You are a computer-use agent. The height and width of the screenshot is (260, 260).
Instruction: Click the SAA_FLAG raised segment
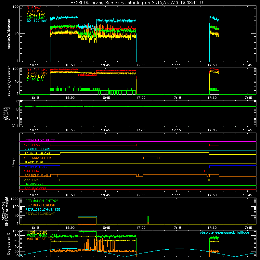click(173, 170)
